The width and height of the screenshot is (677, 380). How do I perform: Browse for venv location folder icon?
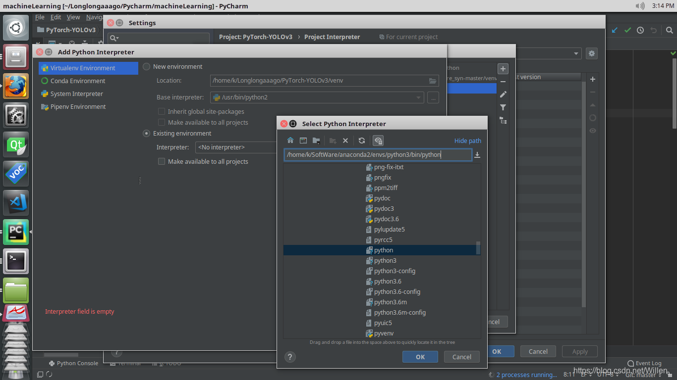point(433,81)
